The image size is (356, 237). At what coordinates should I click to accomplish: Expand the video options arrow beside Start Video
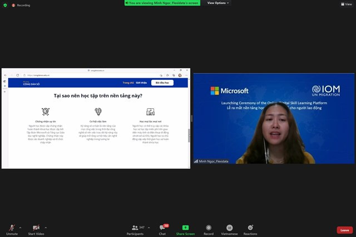46,228
